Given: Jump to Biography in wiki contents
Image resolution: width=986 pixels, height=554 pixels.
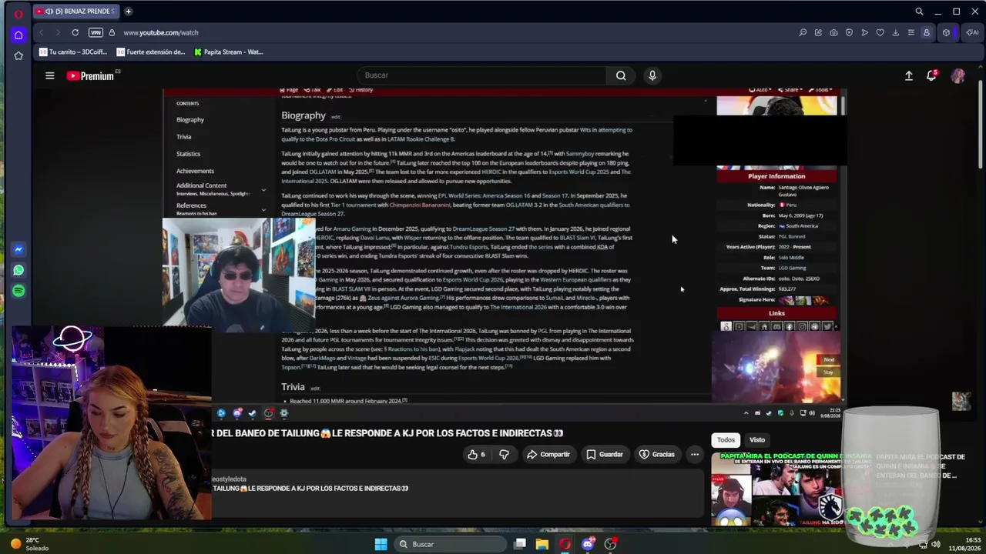Looking at the screenshot, I should [x=190, y=120].
